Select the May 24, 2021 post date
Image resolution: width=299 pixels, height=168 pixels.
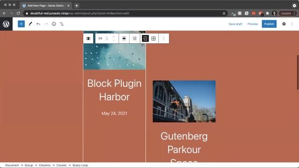[x=114, y=113]
